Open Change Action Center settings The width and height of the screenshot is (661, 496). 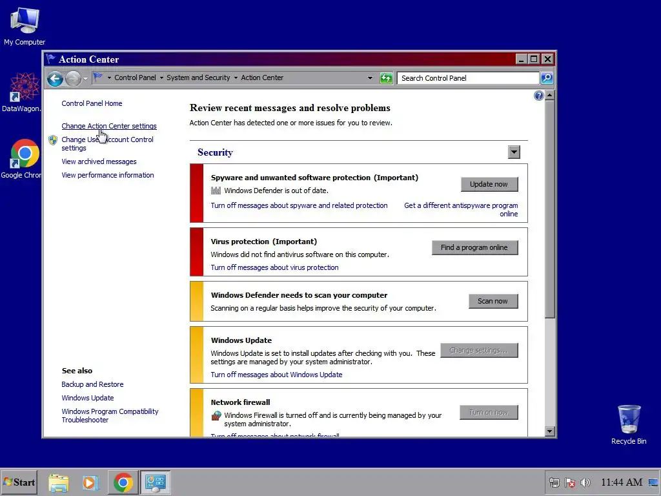pyautogui.click(x=108, y=126)
